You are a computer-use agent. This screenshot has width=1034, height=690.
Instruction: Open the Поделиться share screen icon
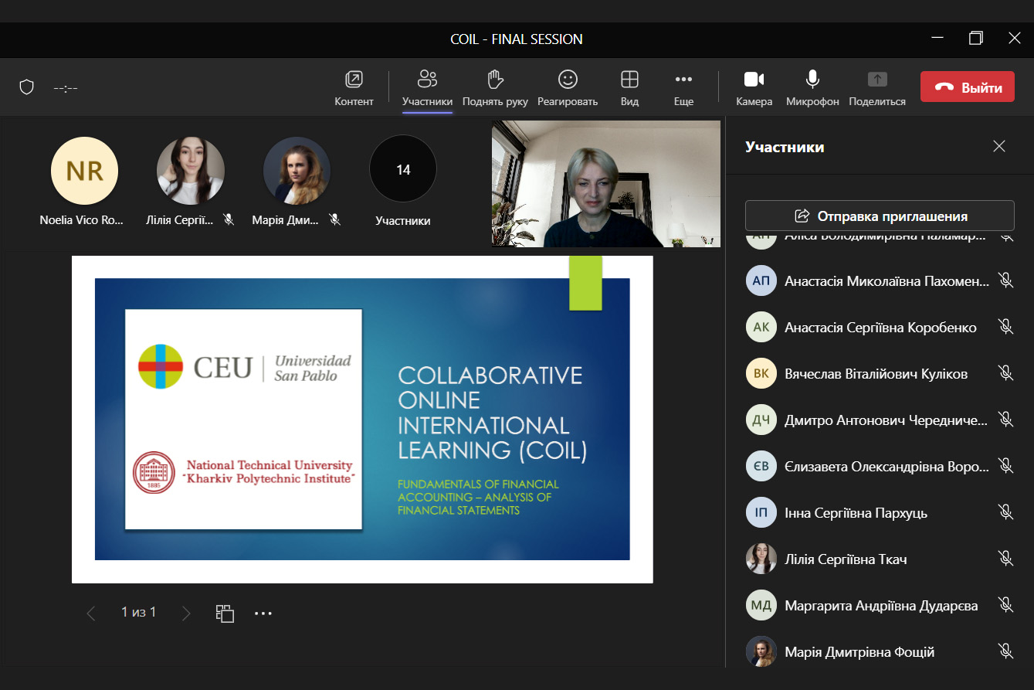tap(877, 79)
